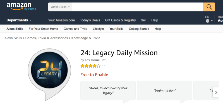Open the Alexa Skills search category dropdown

coord(60,7)
